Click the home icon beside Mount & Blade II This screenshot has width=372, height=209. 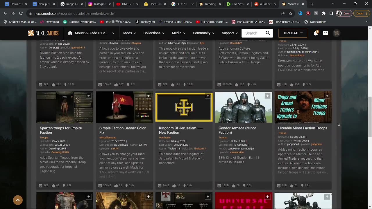70,33
